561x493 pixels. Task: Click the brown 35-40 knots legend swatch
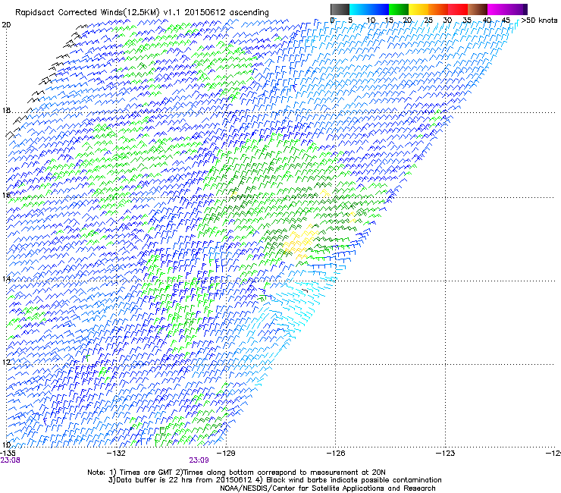tap(478, 9)
